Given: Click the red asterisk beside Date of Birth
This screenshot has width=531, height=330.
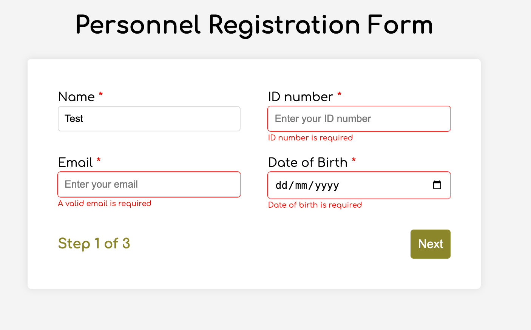Looking at the screenshot, I should (353, 161).
